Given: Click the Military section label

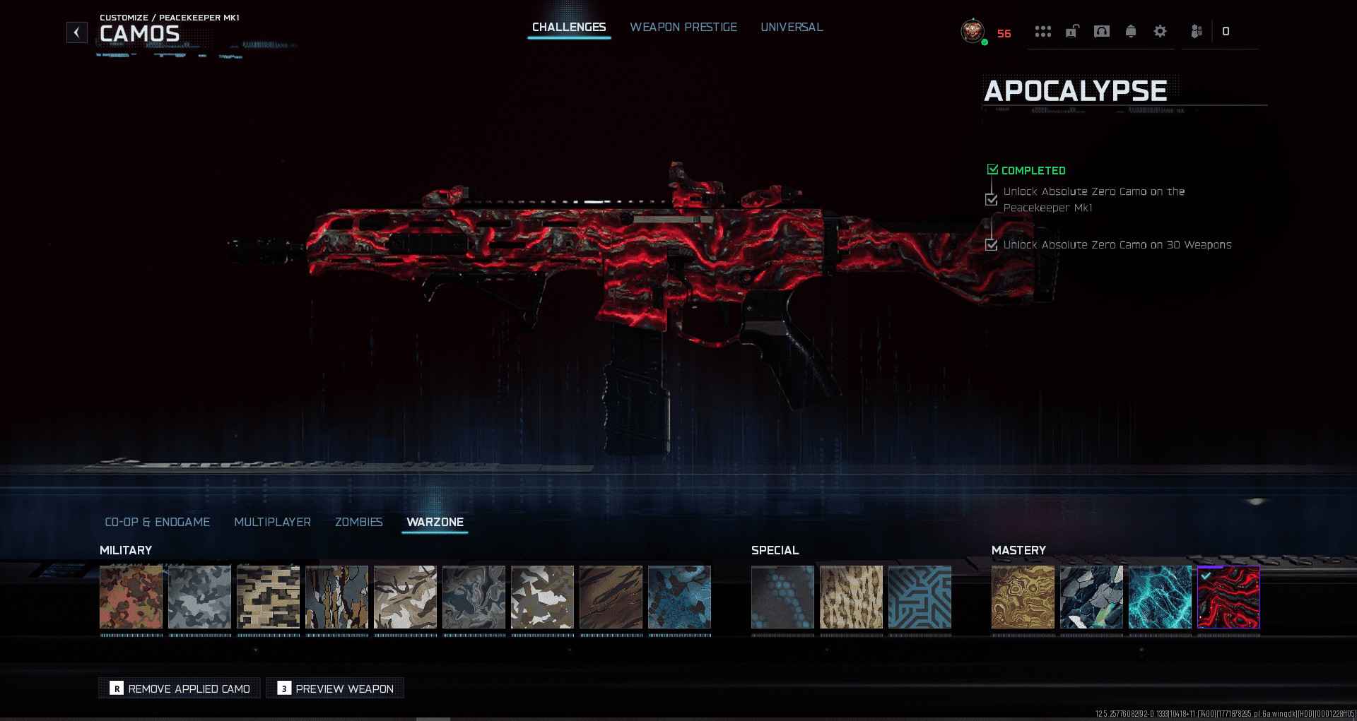Looking at the screenshot, I should pyautogui.click(x=126, y=550).
